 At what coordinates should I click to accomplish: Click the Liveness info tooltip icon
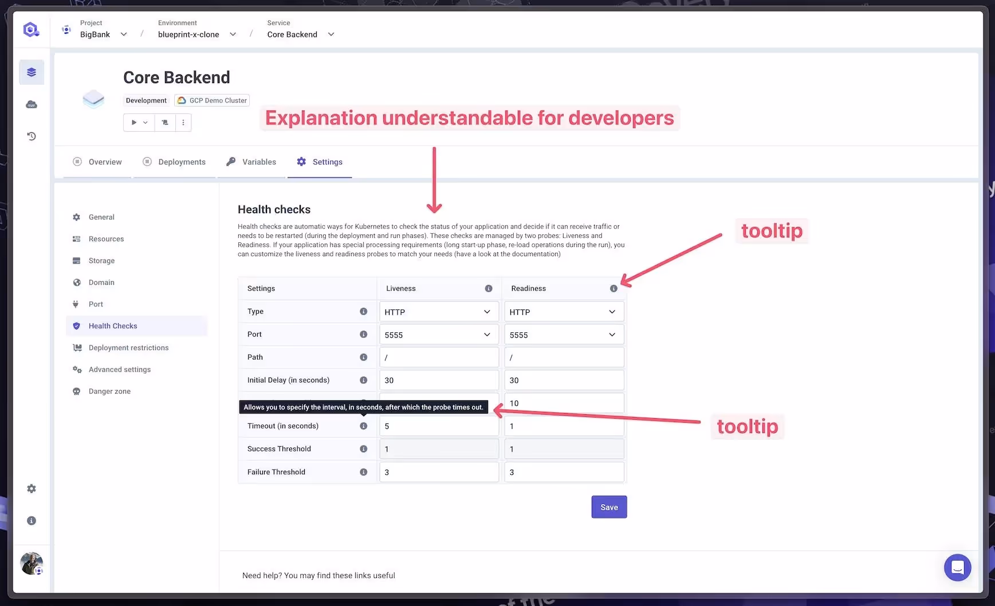tap(489, 289)
